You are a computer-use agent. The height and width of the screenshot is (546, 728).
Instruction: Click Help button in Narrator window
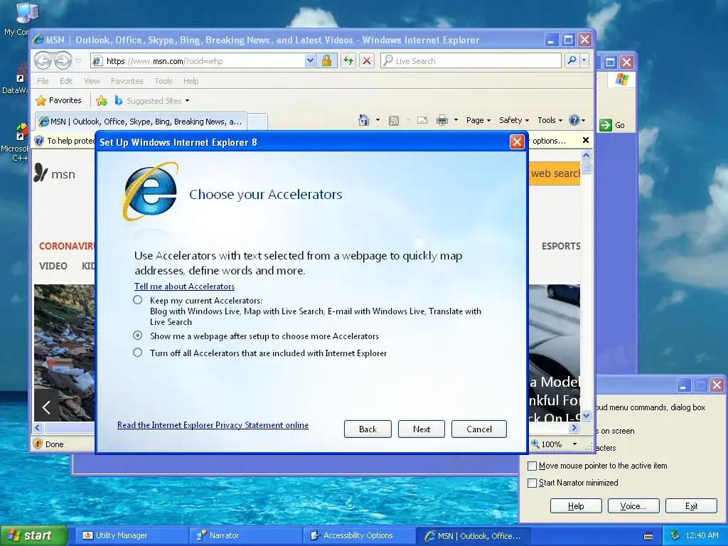point(576,506)
